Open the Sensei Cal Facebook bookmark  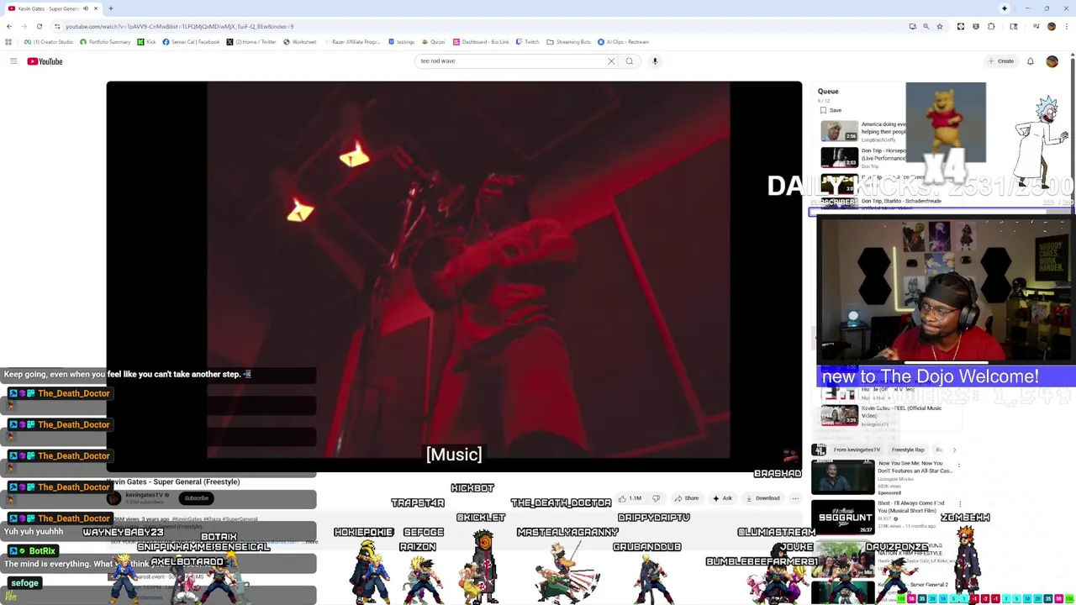pos(191,42)
